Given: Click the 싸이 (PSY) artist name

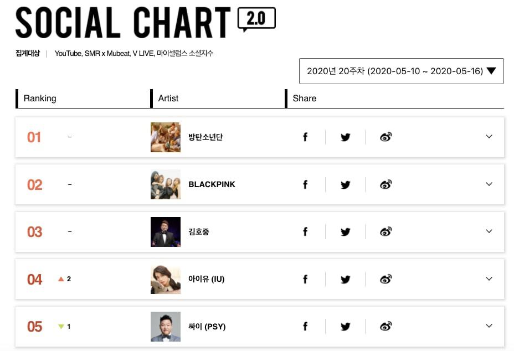Looking at the screenshot, I should (x=207, y=327).
